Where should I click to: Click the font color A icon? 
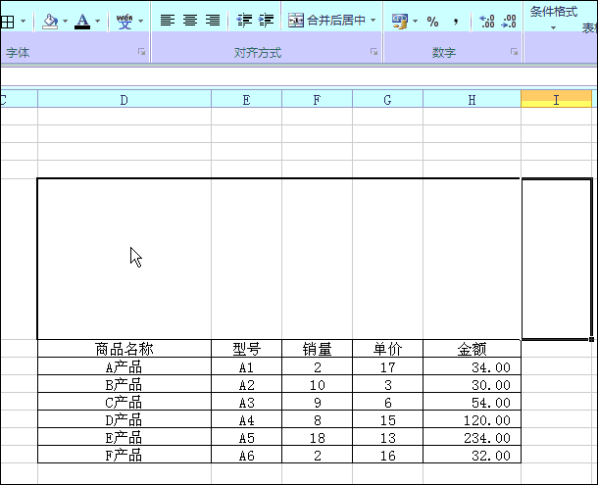82,20
